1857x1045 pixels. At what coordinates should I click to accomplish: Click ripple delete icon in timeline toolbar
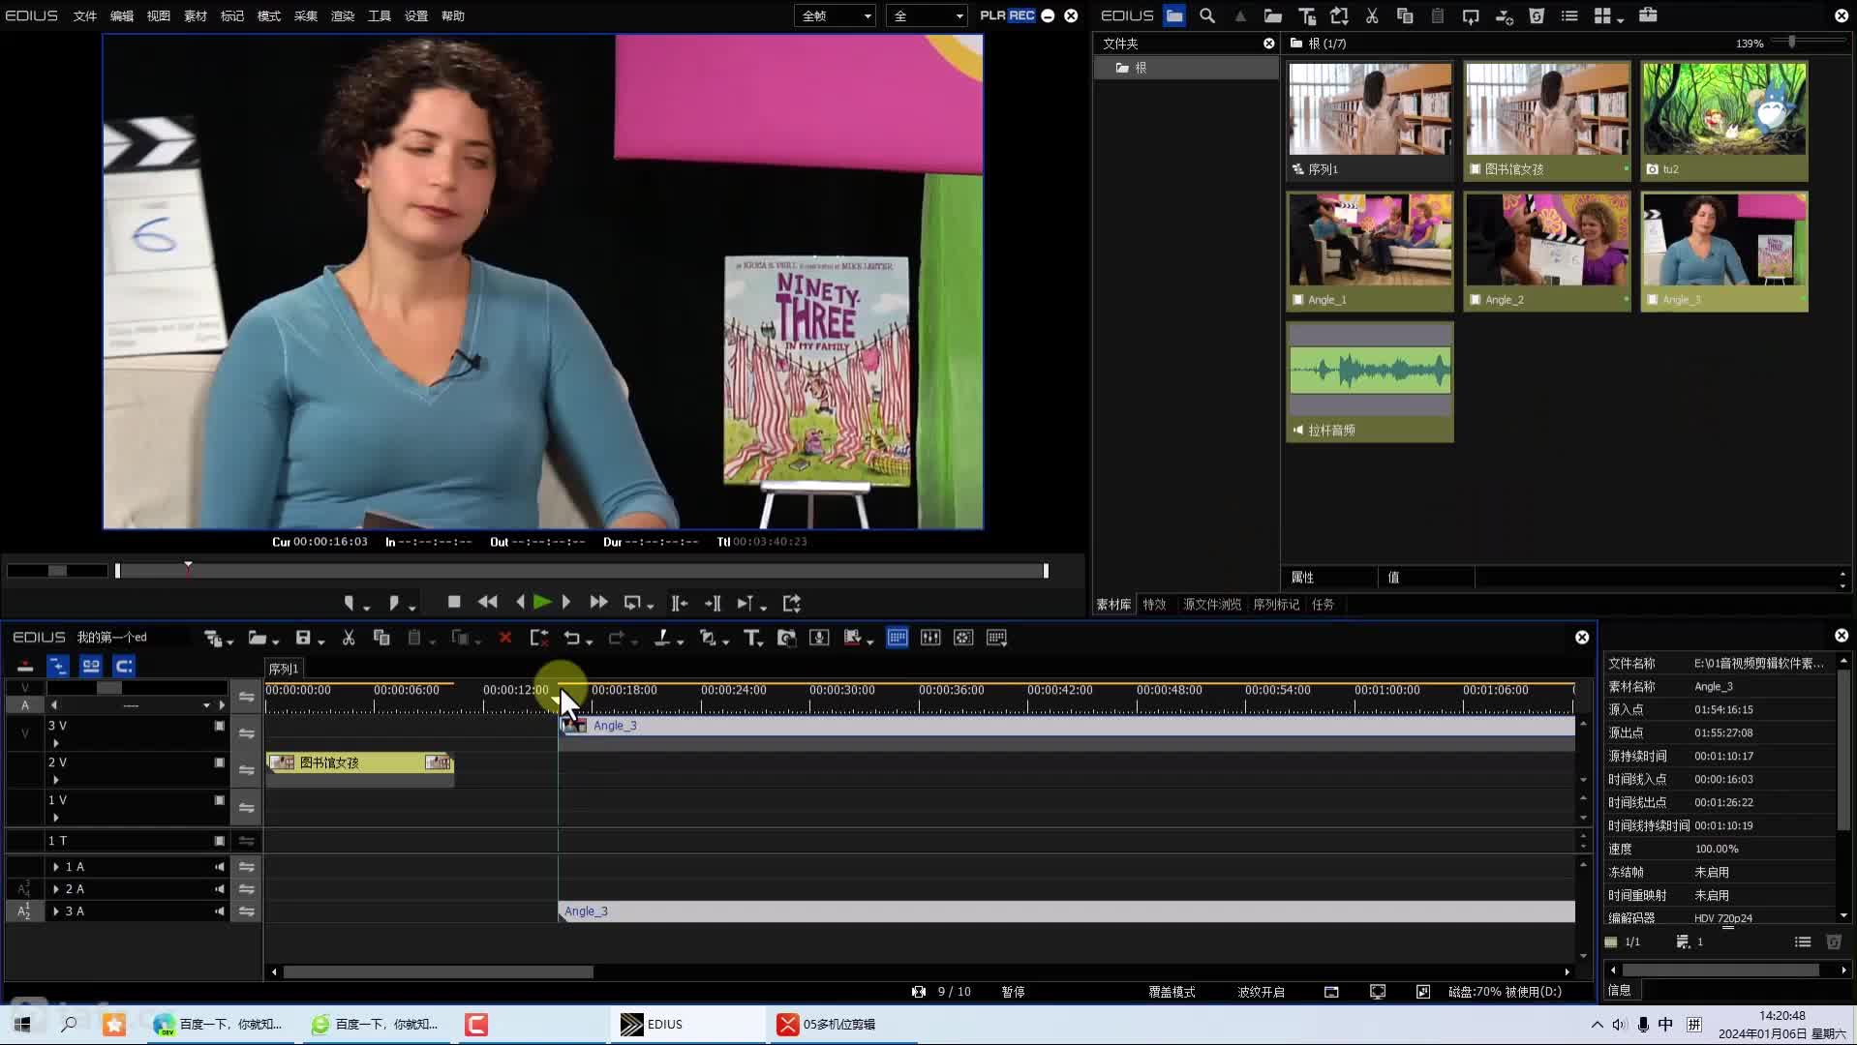539,638
